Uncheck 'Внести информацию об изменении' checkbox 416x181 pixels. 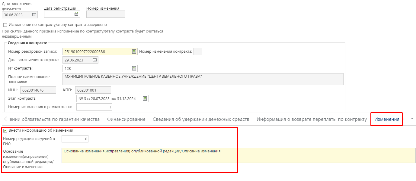5,131
